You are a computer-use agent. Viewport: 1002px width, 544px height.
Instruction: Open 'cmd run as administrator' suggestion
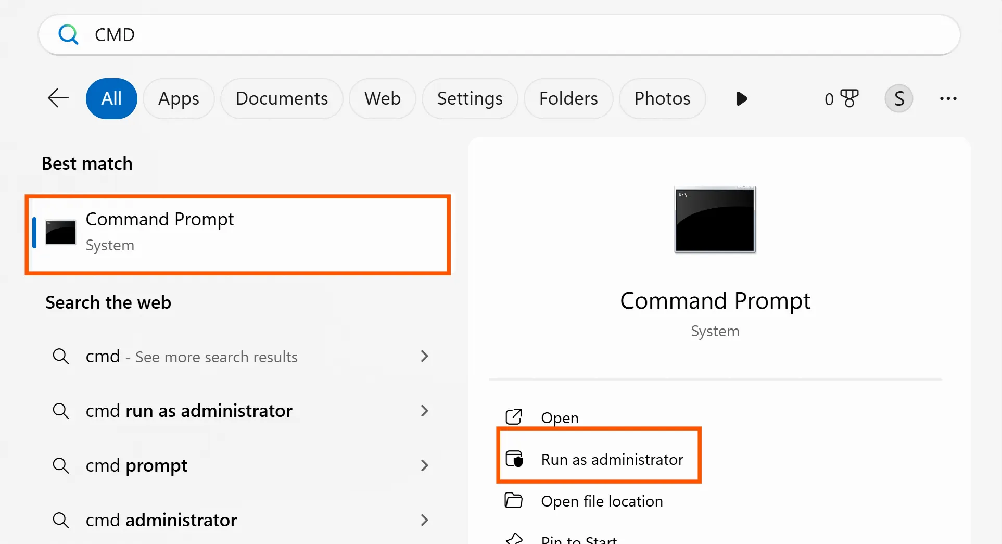pos(240,411)
